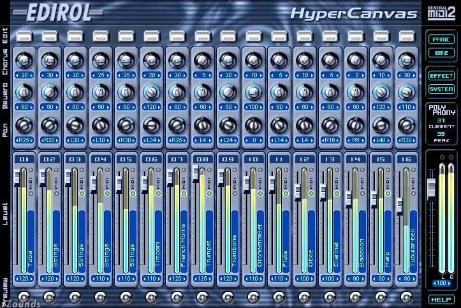Open the French Horns instrument selector

[x=184, y=241]
